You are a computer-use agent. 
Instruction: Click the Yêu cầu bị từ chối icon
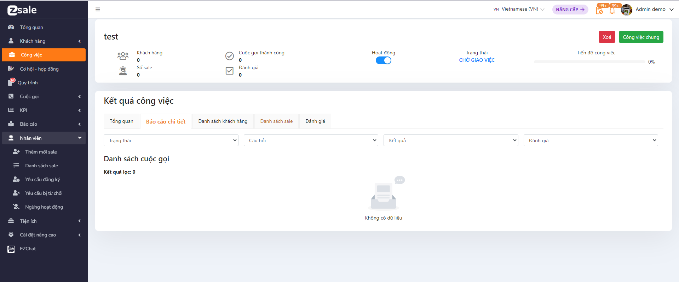16,193
